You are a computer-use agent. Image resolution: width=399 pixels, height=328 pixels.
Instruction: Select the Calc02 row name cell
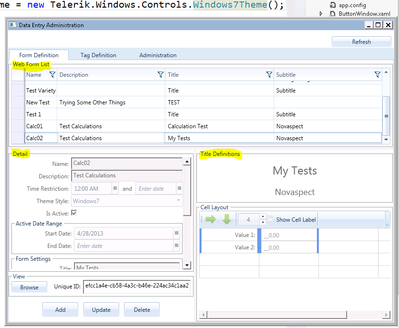click(41, 138)
